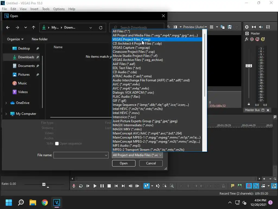Open the Insert menu
278x209 pixels.
(x=34, y=9)
